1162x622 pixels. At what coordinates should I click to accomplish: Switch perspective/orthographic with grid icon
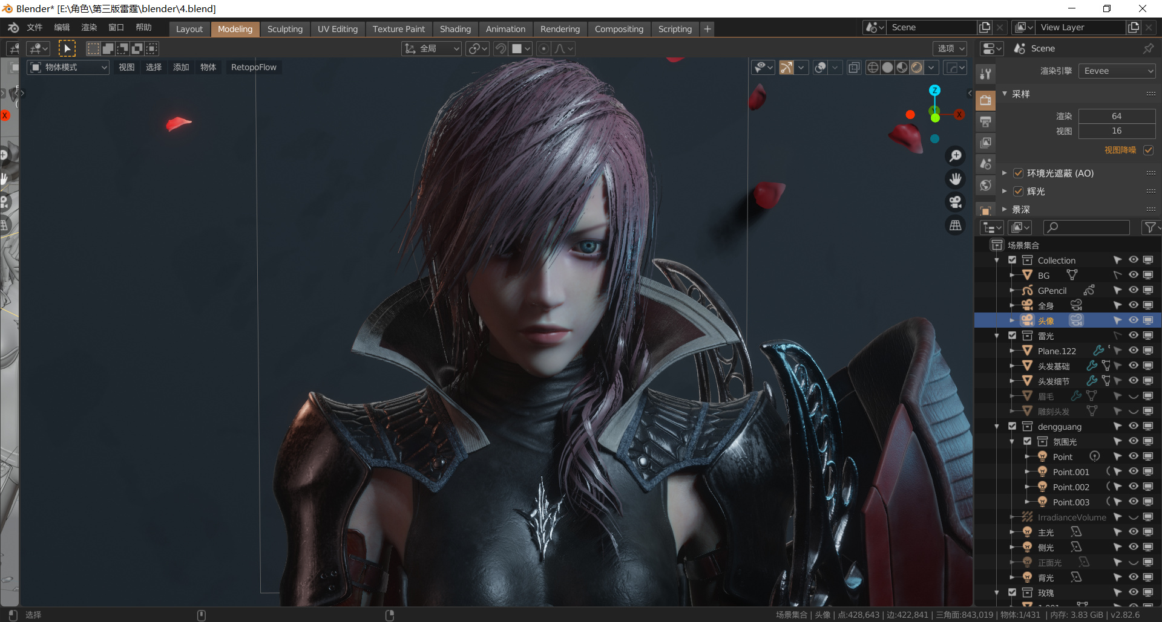point(956,225)
